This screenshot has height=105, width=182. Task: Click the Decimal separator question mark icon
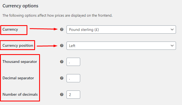62,78
